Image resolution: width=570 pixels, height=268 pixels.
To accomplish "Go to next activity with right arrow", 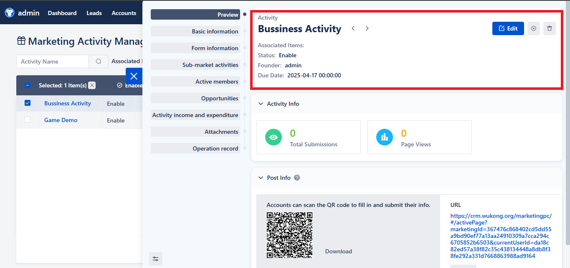I will [x=367, y=28].
